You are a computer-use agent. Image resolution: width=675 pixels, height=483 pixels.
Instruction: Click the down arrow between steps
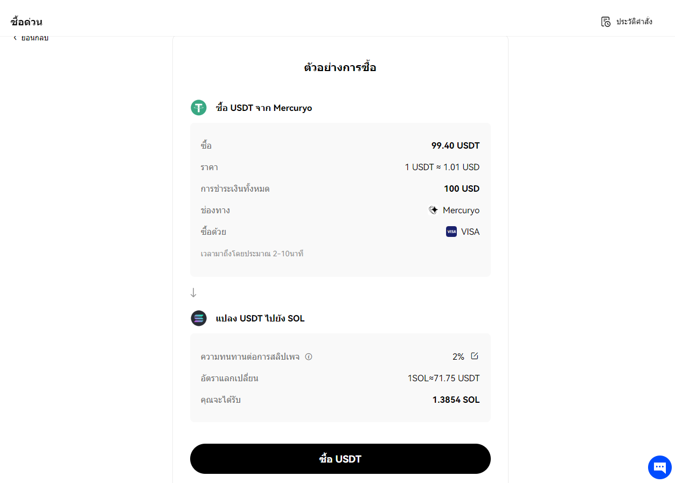193,293
